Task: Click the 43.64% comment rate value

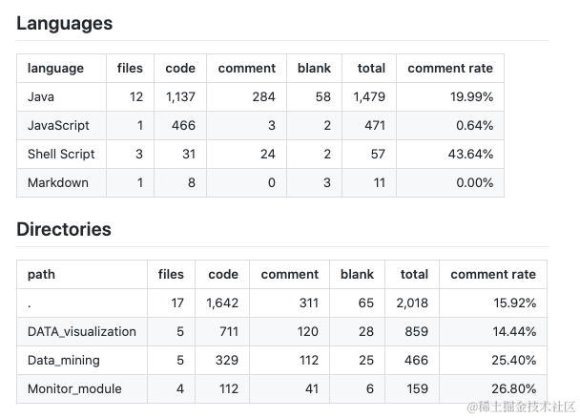Action: pos(472,154)
